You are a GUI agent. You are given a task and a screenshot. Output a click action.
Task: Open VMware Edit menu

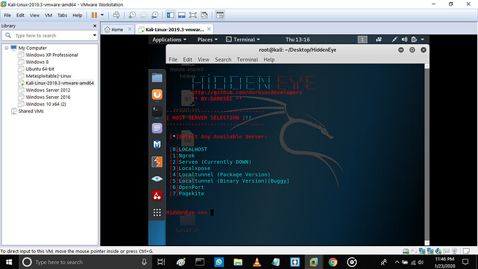point(20,15)
